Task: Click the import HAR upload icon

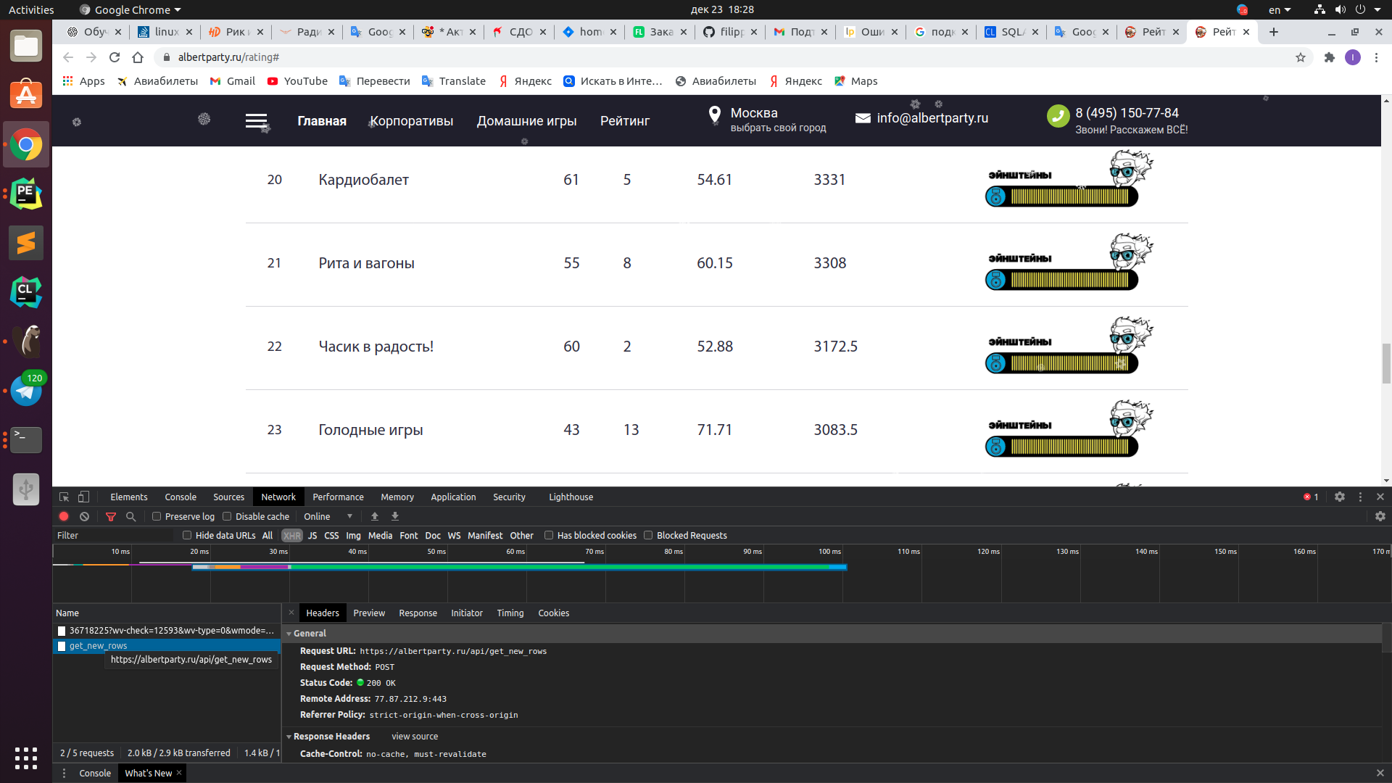Action: pos(375,516)
